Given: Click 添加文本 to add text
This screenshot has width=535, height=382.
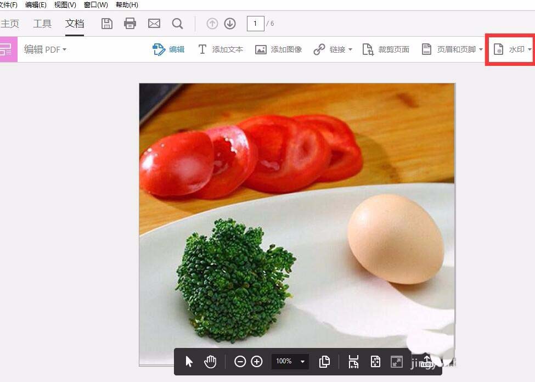Looking at the screenshot, I should [221, 49].
